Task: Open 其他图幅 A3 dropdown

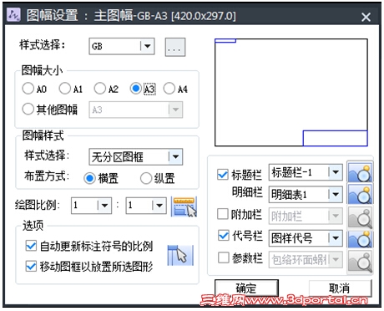Action: [136, 110]
